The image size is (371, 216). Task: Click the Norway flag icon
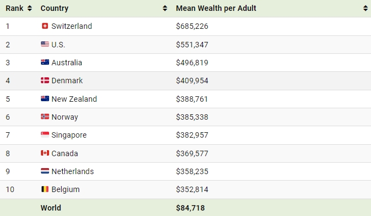[x=45, y=116]
